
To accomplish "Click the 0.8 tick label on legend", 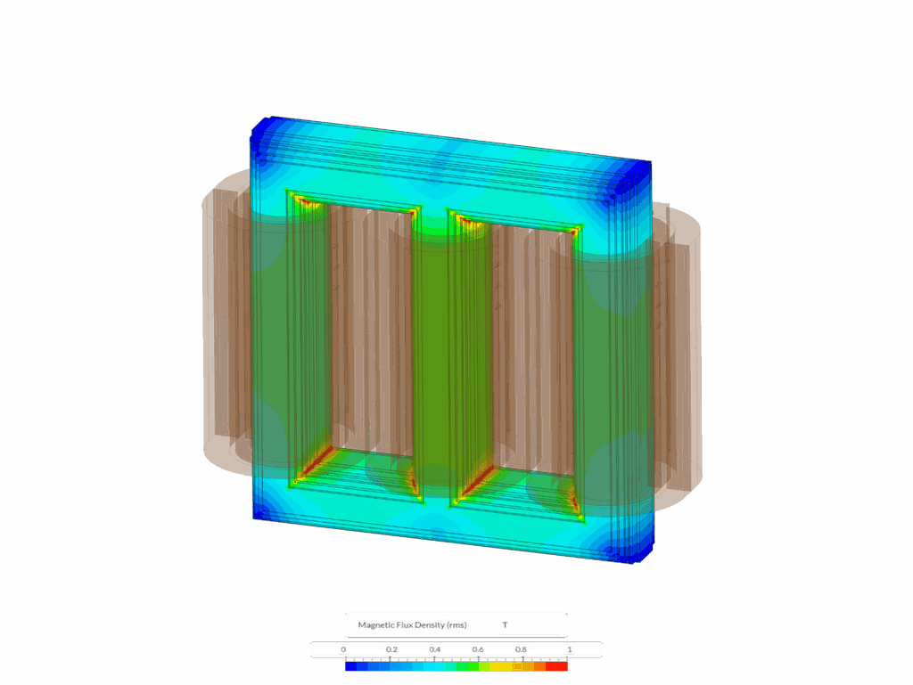I will point(521,650).
